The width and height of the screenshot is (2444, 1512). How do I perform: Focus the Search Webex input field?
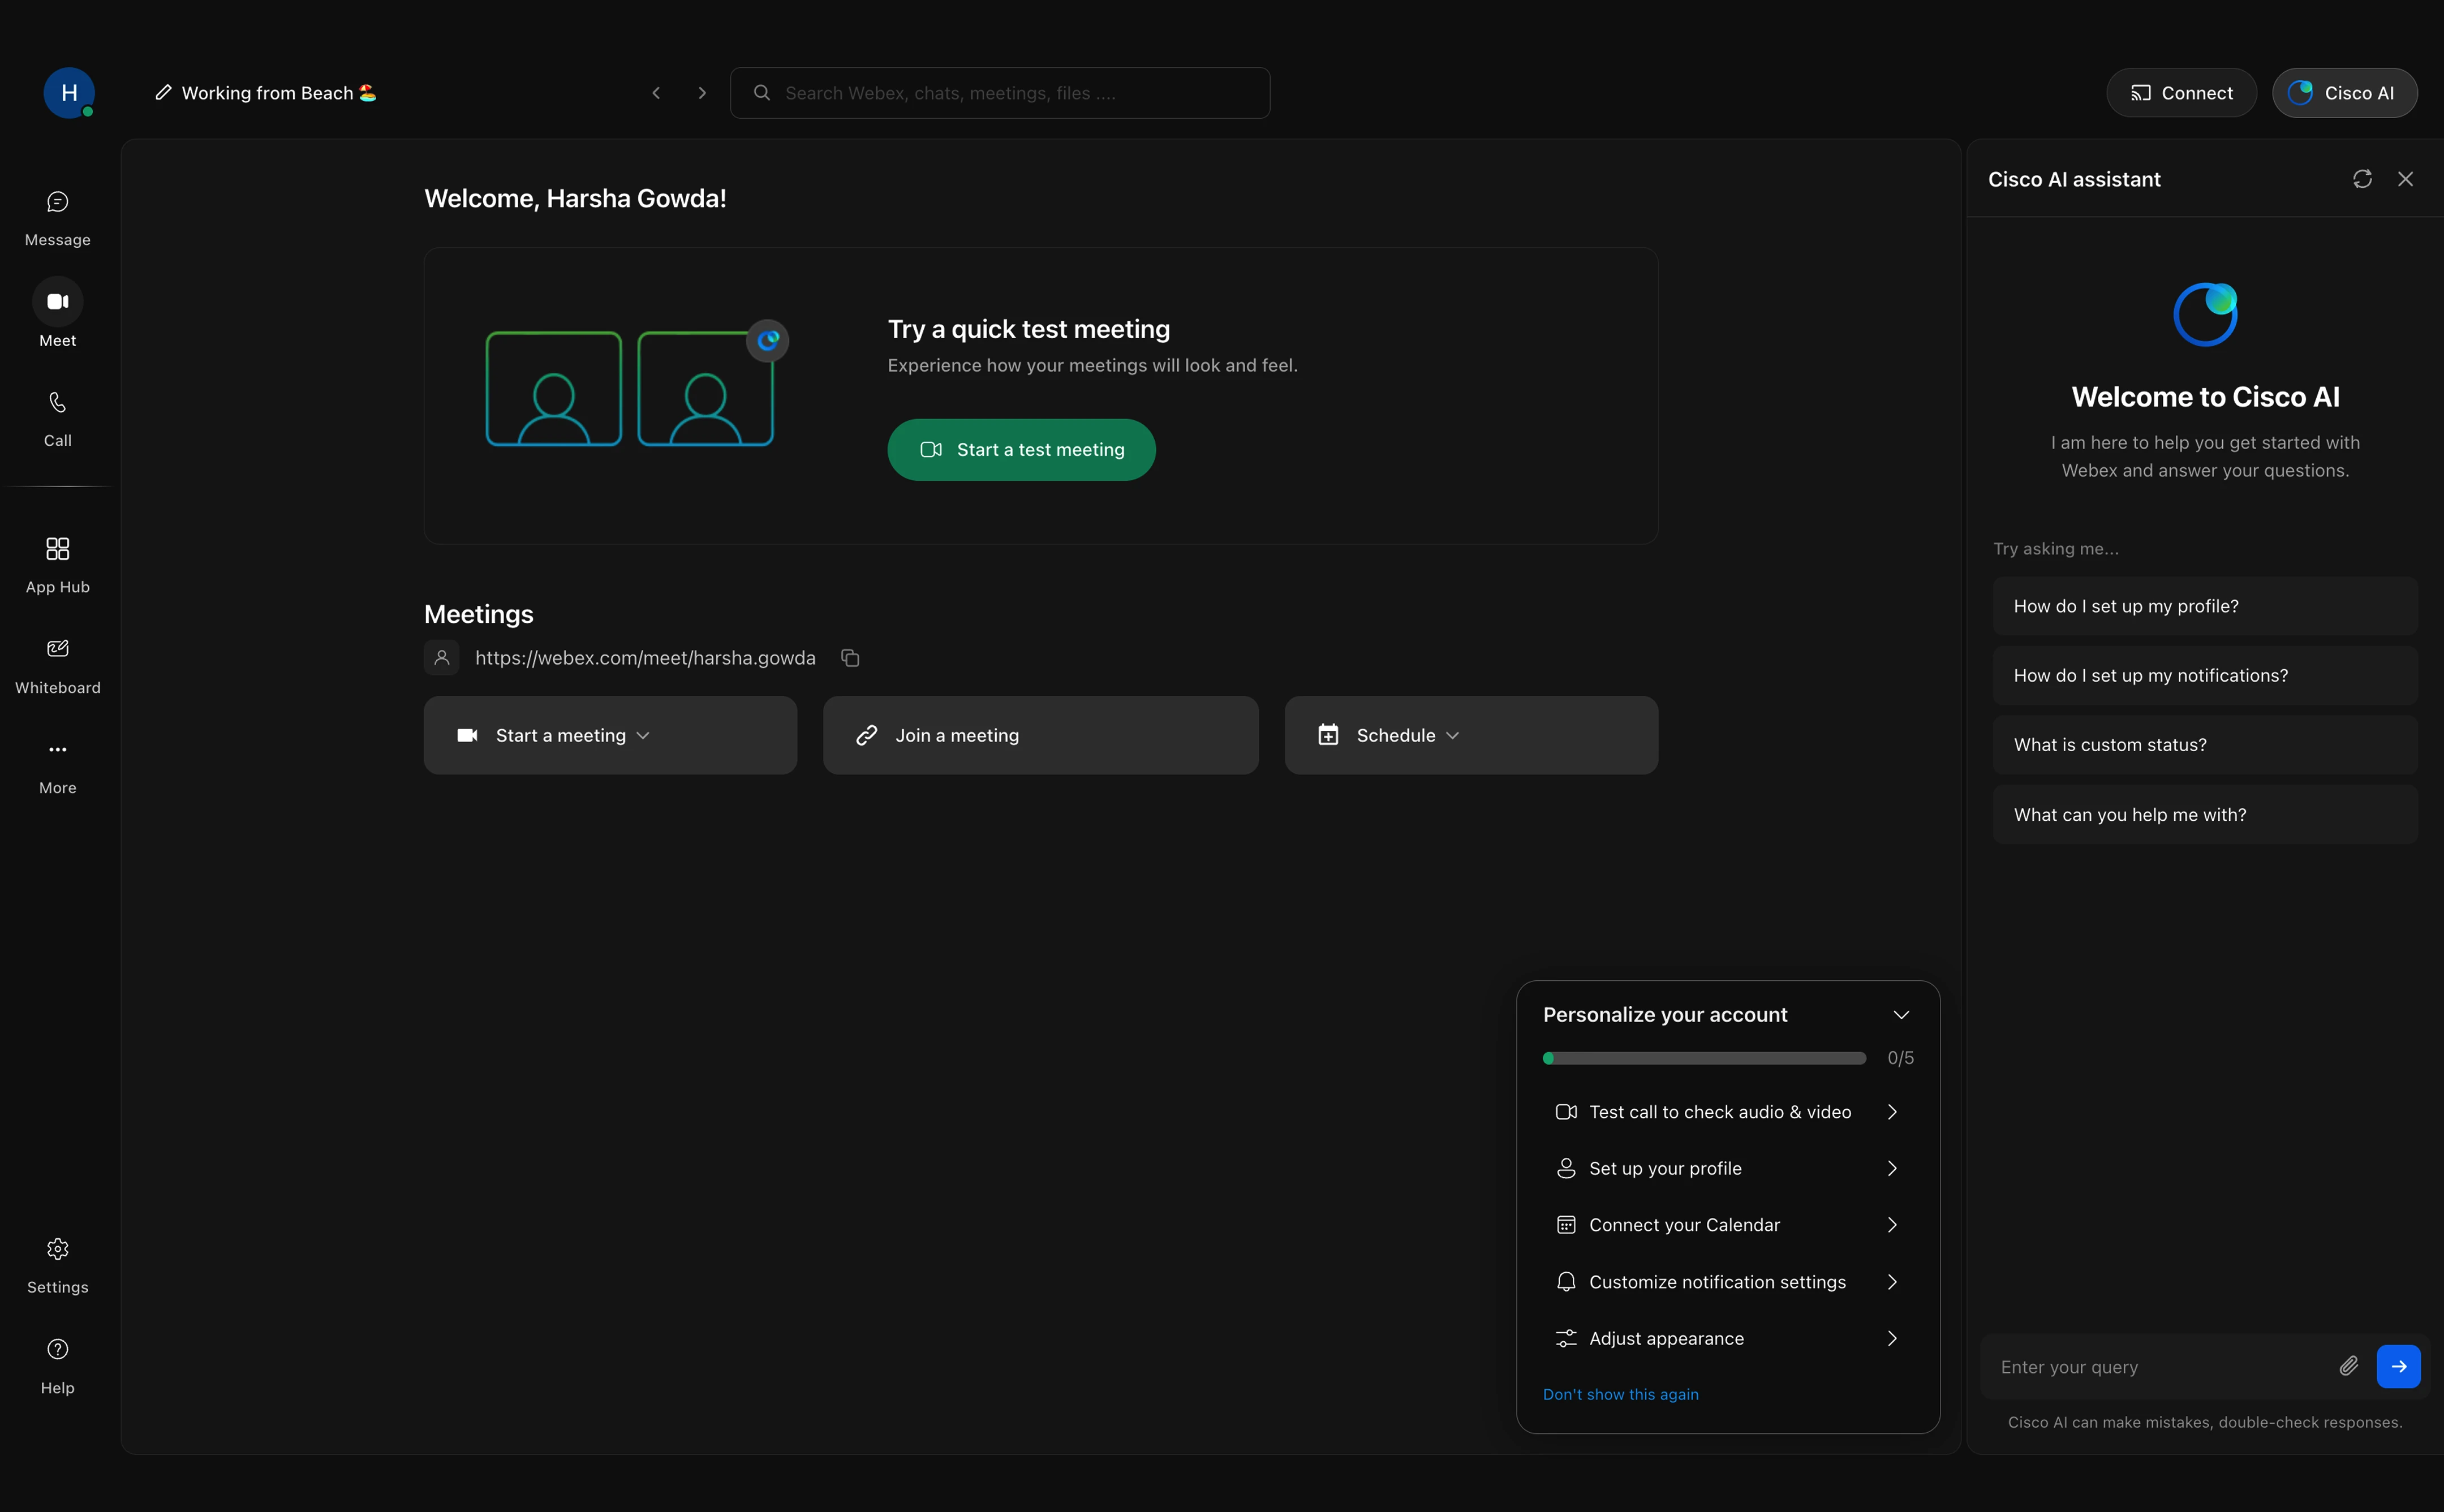(1000, 93)
